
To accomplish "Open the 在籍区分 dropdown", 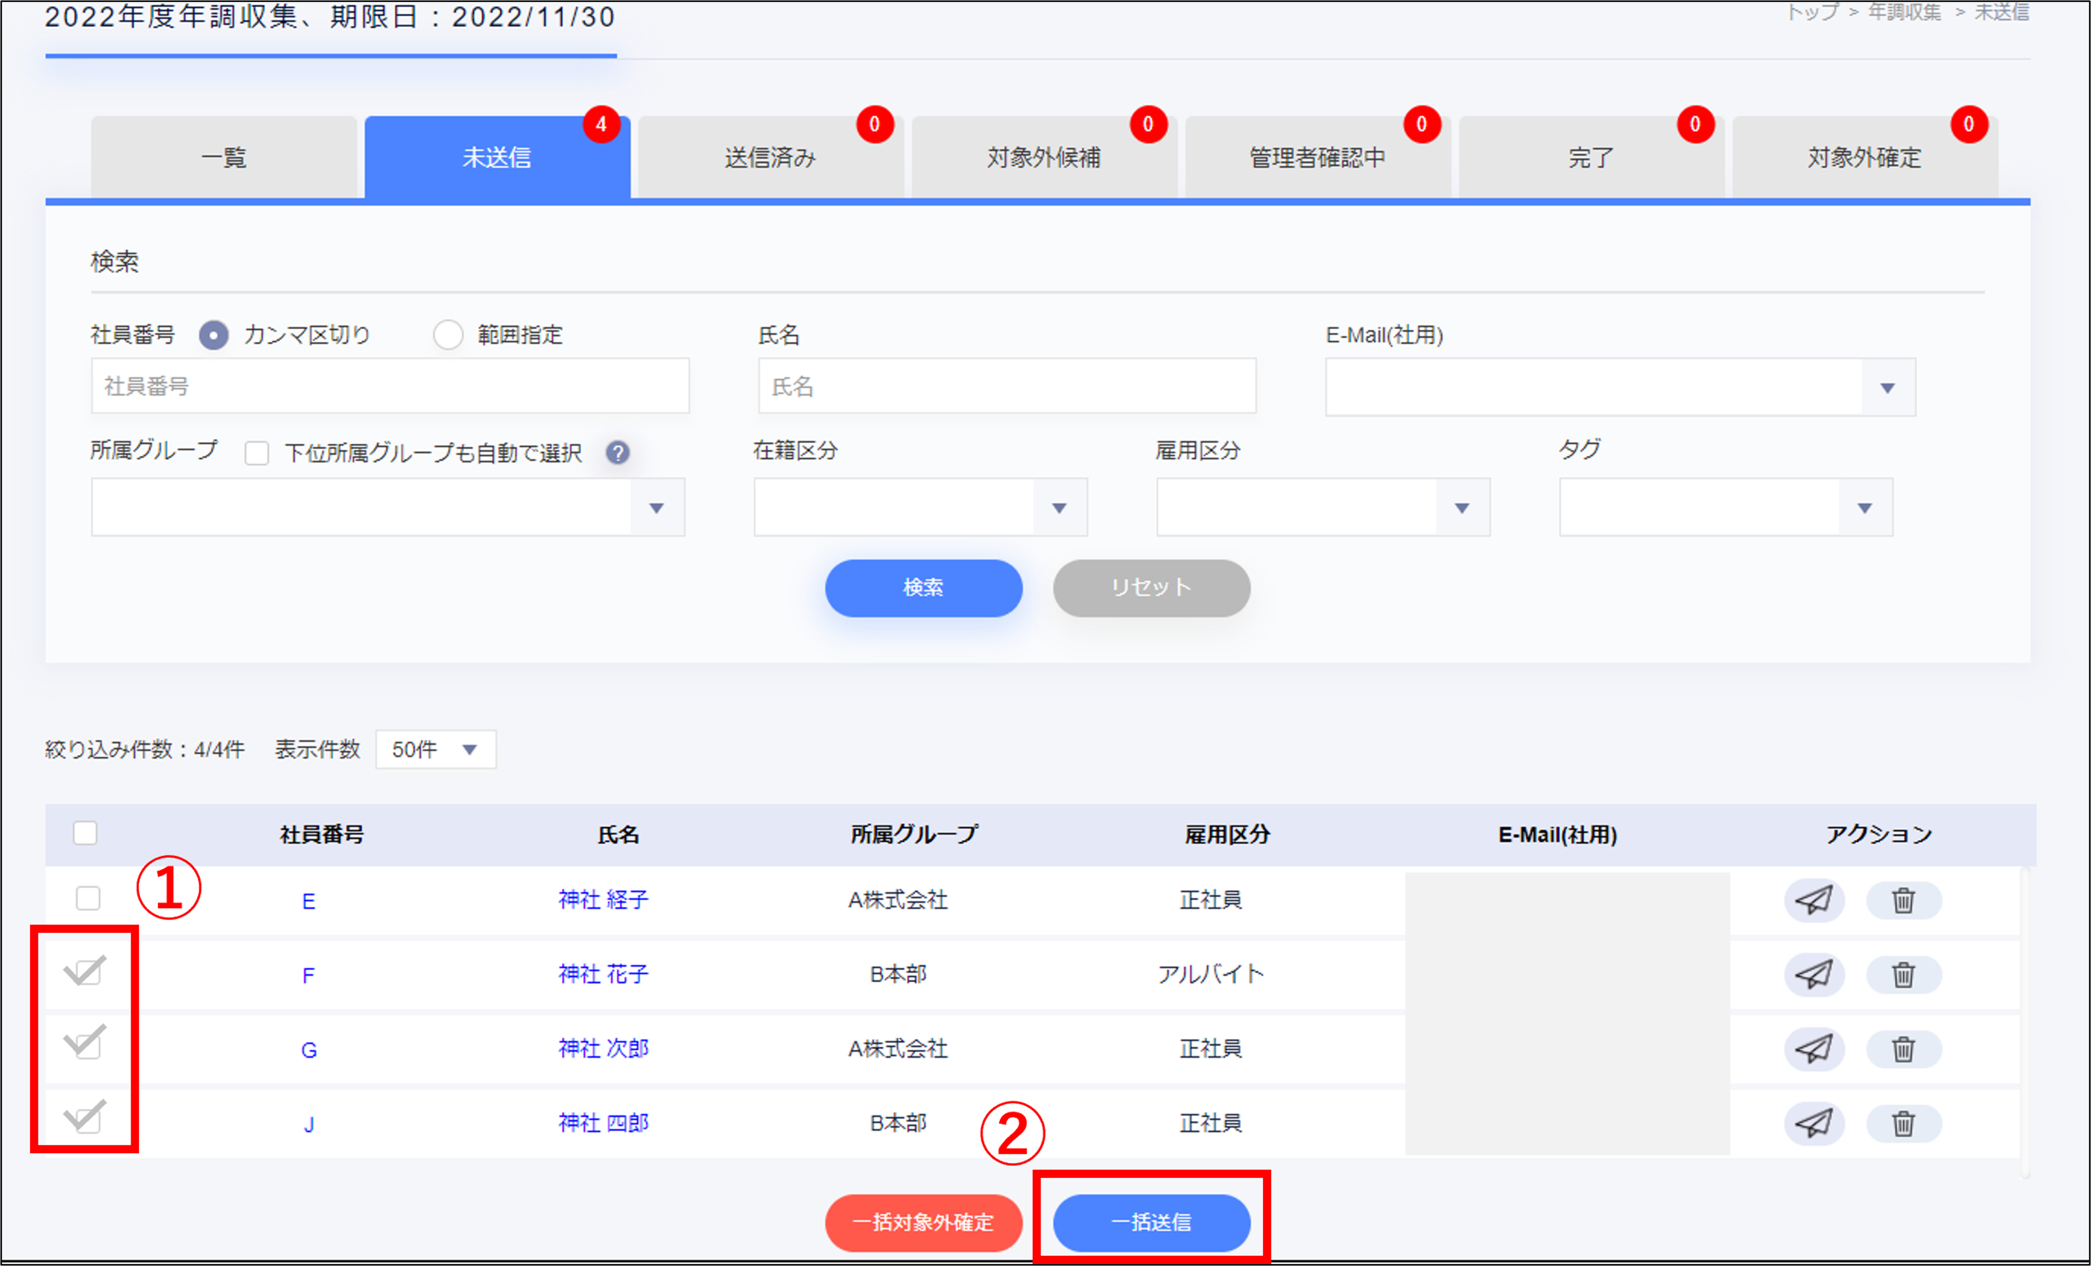I will click(x=920, y=507).
